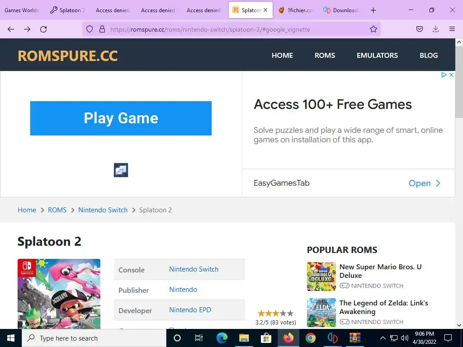Bookmark this page with the star
The width and height of the screenshot is (463, 347).
coord(373,29)
